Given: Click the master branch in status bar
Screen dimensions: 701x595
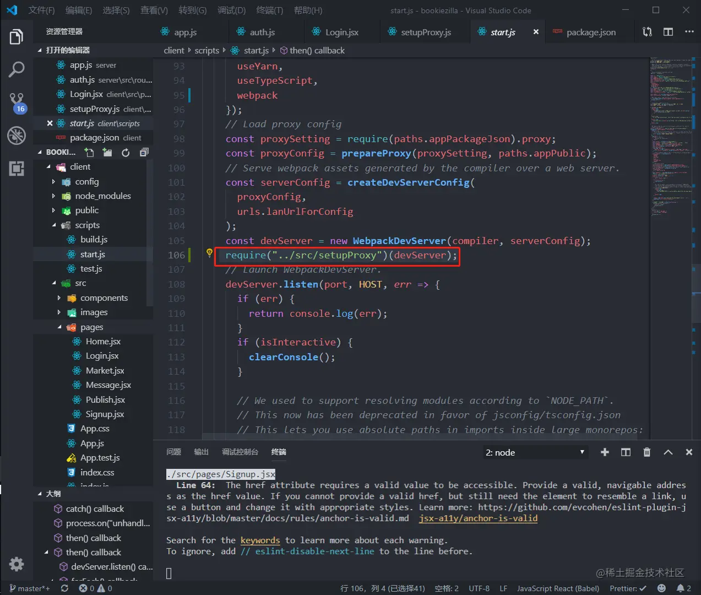Looking at the screenshot, I should click(30, 588).
